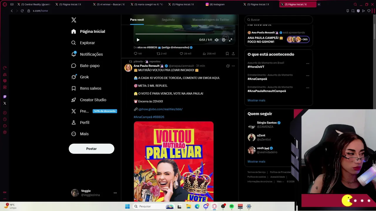Click the #AnaCampeã hashtag in the post
This screenshot has width=376, height=211.
point(143,117)
